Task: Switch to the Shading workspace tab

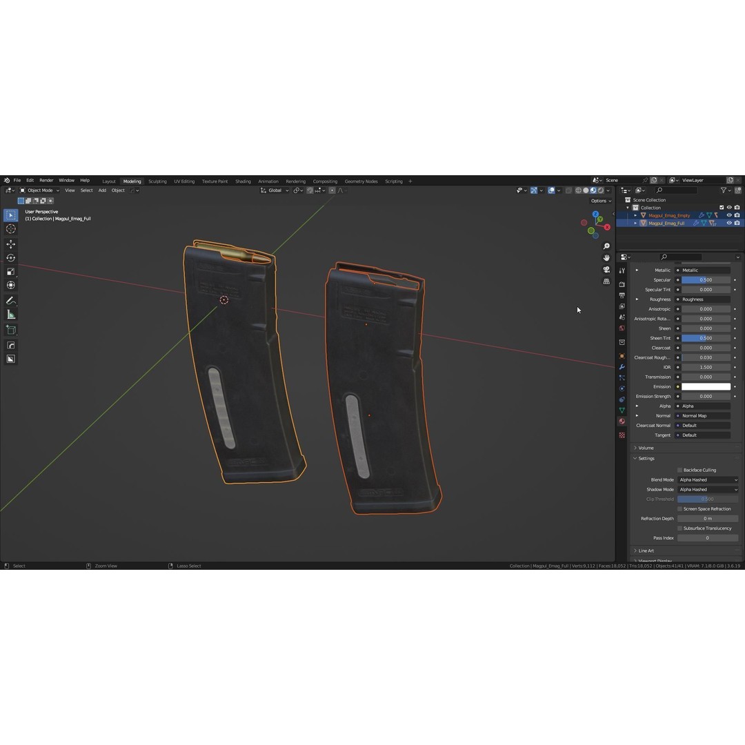Action: coord(243,181)
